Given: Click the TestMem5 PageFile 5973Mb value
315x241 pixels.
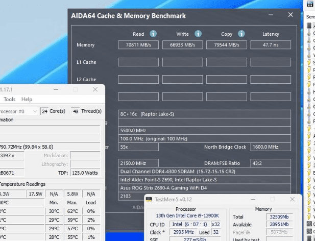Looking at the screenshot, I should click(x=279, y=232).
